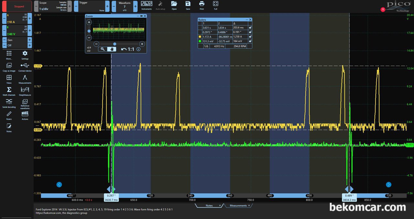Viewport: 414px width, 219px height.
Task: Open the Notes tool in sidebar
Action: (x=9, y=127)
